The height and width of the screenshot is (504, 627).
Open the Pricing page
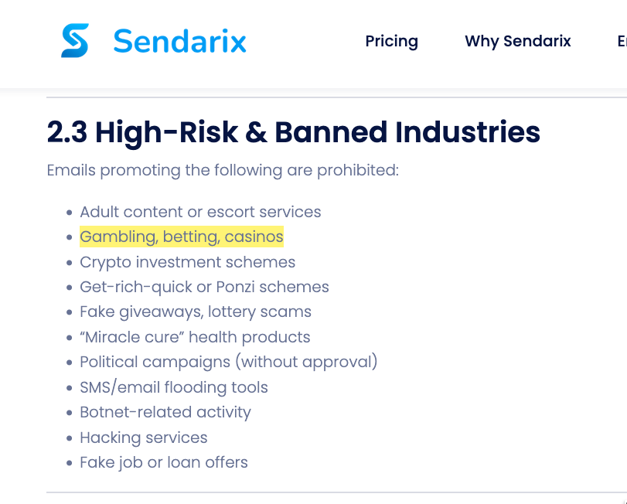(x=391, y=41)
